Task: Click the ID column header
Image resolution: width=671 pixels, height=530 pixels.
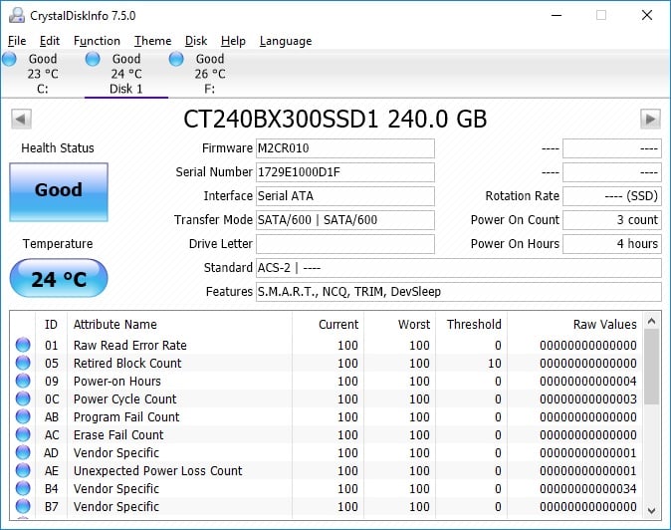Action: click(51, 325)
